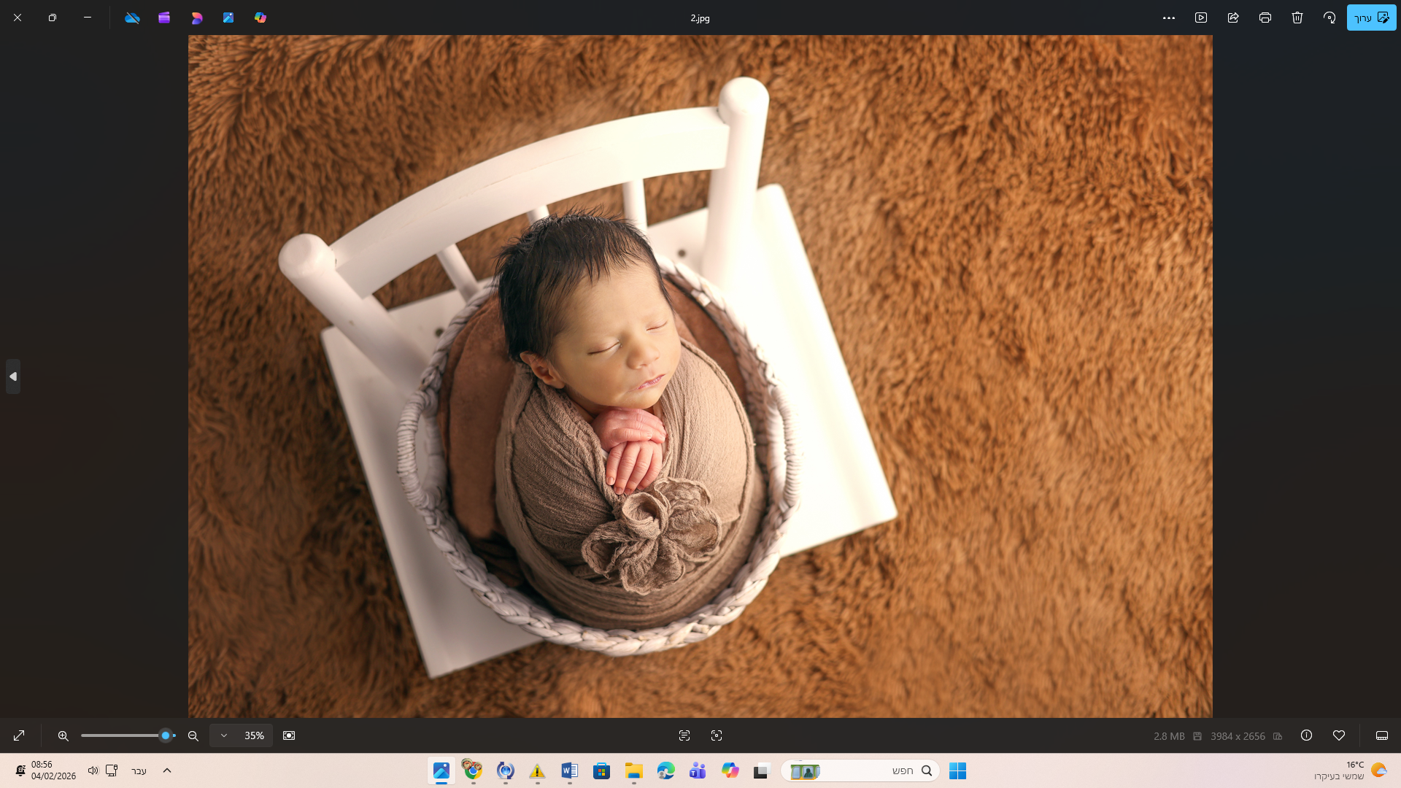Enter full screen with the expand arrows icon
1401x788 pixels.
(19, 735)
